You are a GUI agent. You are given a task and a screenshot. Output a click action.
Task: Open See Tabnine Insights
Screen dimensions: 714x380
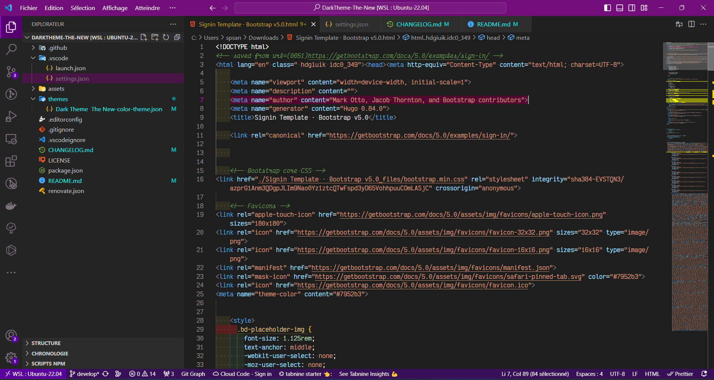pyautogui.click(x=368, y=374)
